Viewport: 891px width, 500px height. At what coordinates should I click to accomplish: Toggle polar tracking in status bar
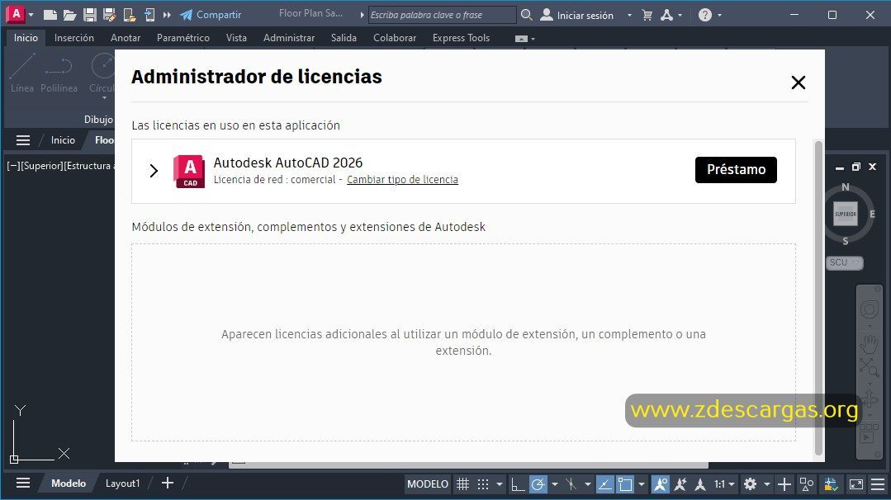click(538, 484)
